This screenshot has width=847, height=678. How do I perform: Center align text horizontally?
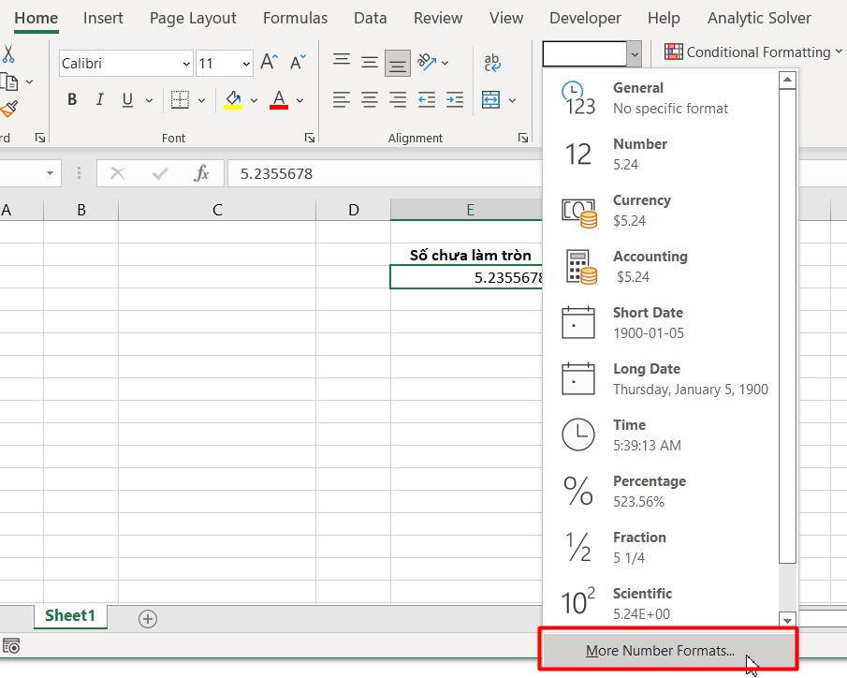click(x=370, y=99)
